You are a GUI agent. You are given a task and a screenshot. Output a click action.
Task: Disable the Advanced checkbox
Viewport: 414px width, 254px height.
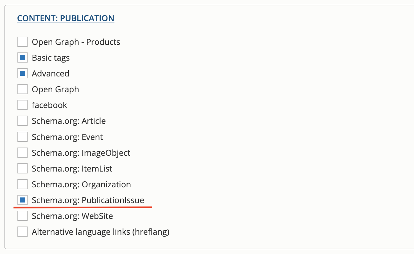pyautogui.click(x=22, y=73)
